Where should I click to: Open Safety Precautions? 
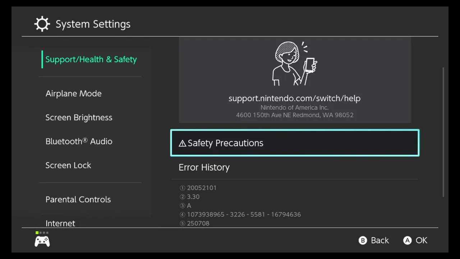point(295,143)
